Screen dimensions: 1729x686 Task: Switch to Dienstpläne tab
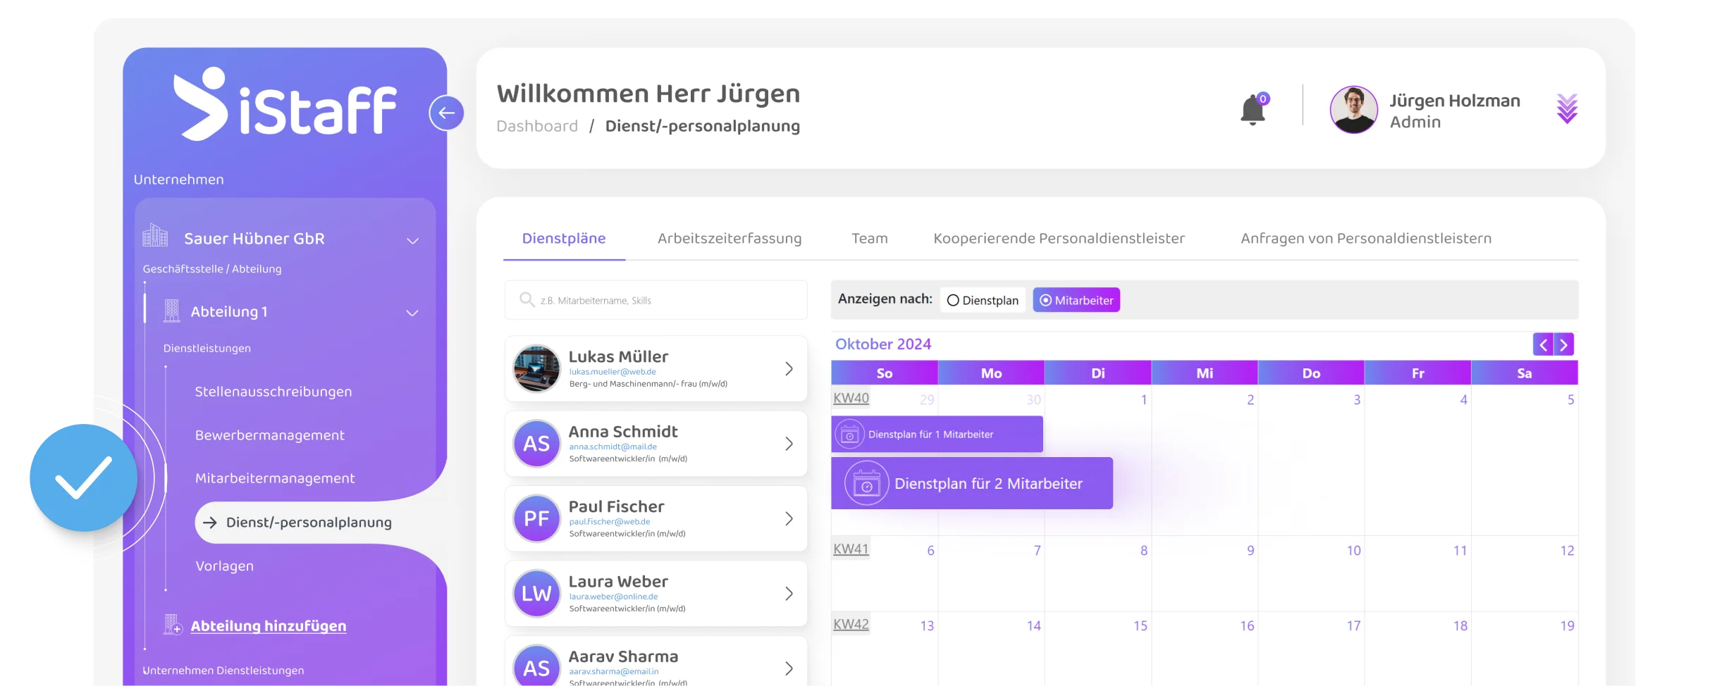(564, 239)
